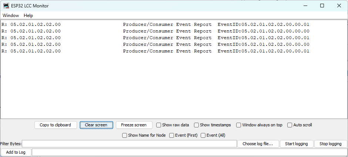The image size is (348, 157).
Task: Click the ESP32 LCC Monitor app icon
Action: (x=6, y=6)
